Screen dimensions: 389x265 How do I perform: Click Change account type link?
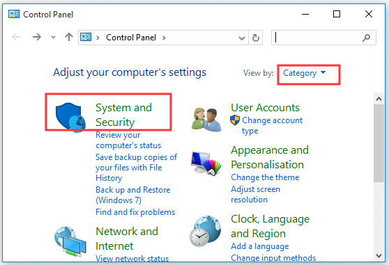[x=272, y=125]
